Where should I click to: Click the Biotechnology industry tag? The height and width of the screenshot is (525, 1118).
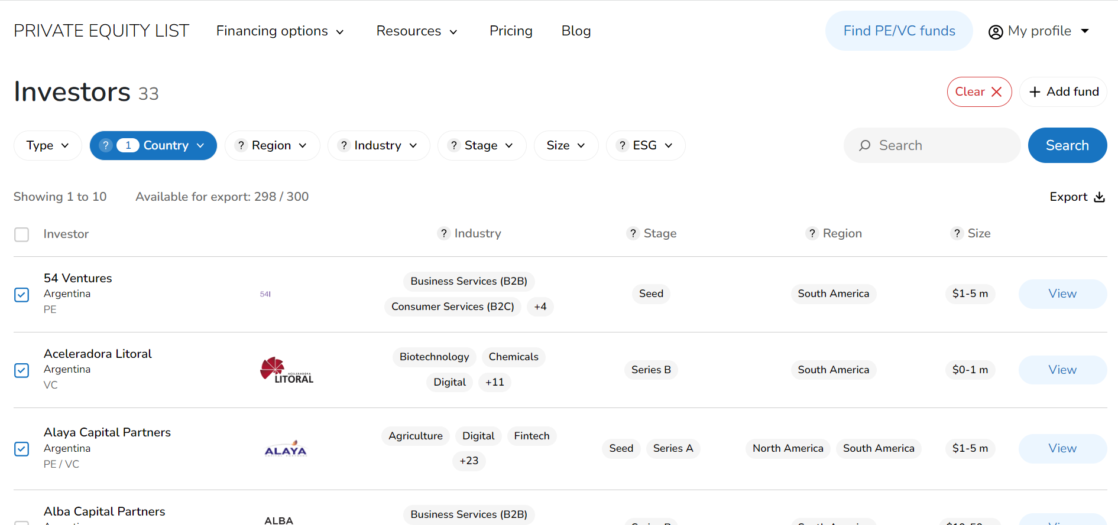click(x=434, y=357)
